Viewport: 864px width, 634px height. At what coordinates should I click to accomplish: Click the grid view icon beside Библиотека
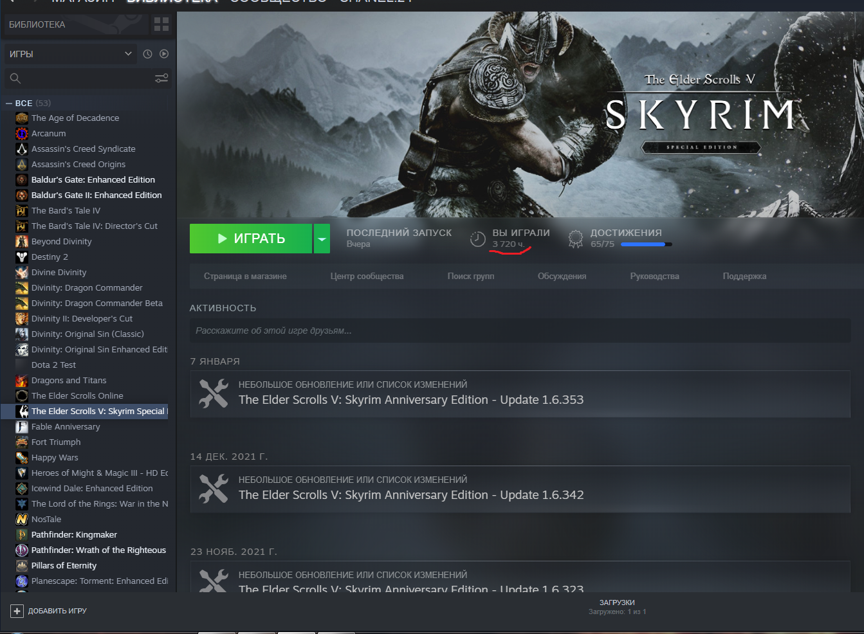[x=161, y=24]
